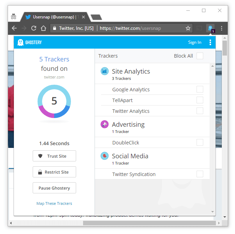
Task: Block the Google Analytics tracker
Action: click(x=200, y=89)
